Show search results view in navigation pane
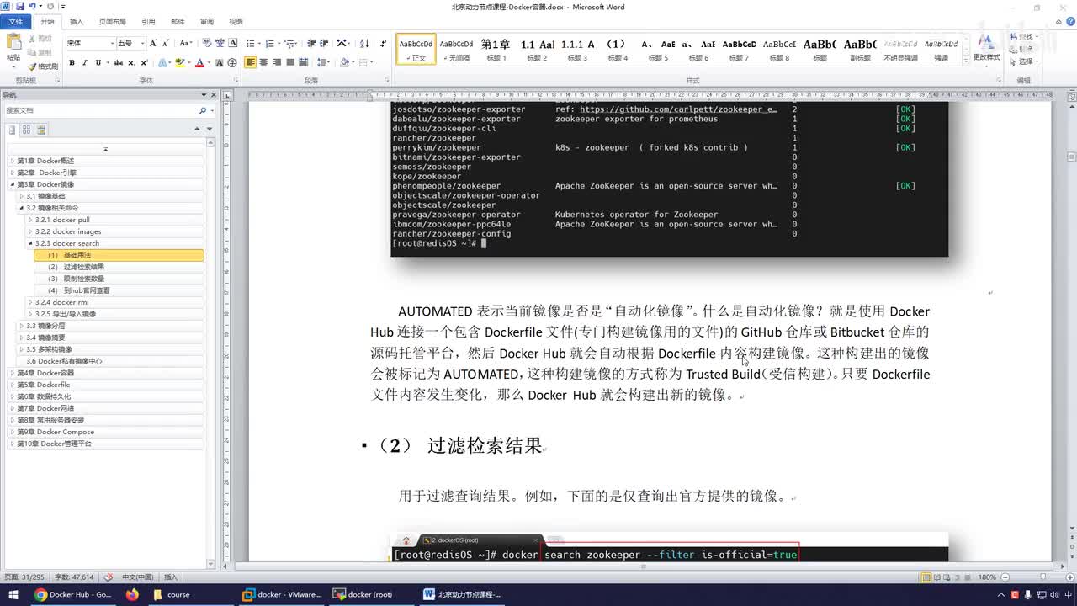The image size is (1077, 606). pos(41,130)
